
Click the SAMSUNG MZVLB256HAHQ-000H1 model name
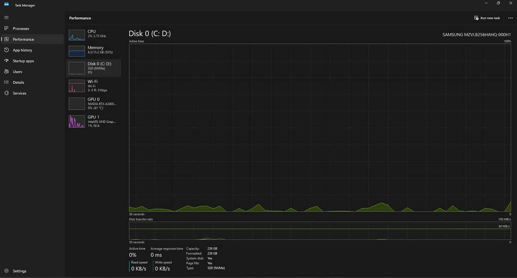pyautogui.click(x=476, y=35)
